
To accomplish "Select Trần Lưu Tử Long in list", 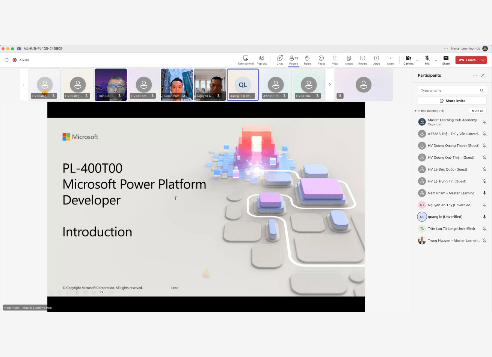I will coord(452,228).
